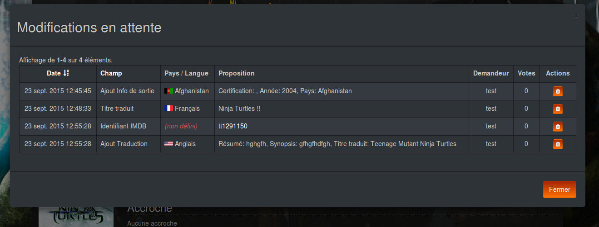Viewport: 599px width, 227px height.
Task: Click the Afghanistan flag icon
Action: (x=168, y=91)
